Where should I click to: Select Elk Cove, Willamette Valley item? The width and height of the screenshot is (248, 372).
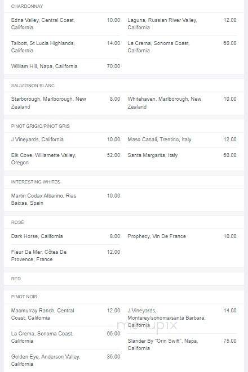(x=65, y=159)
